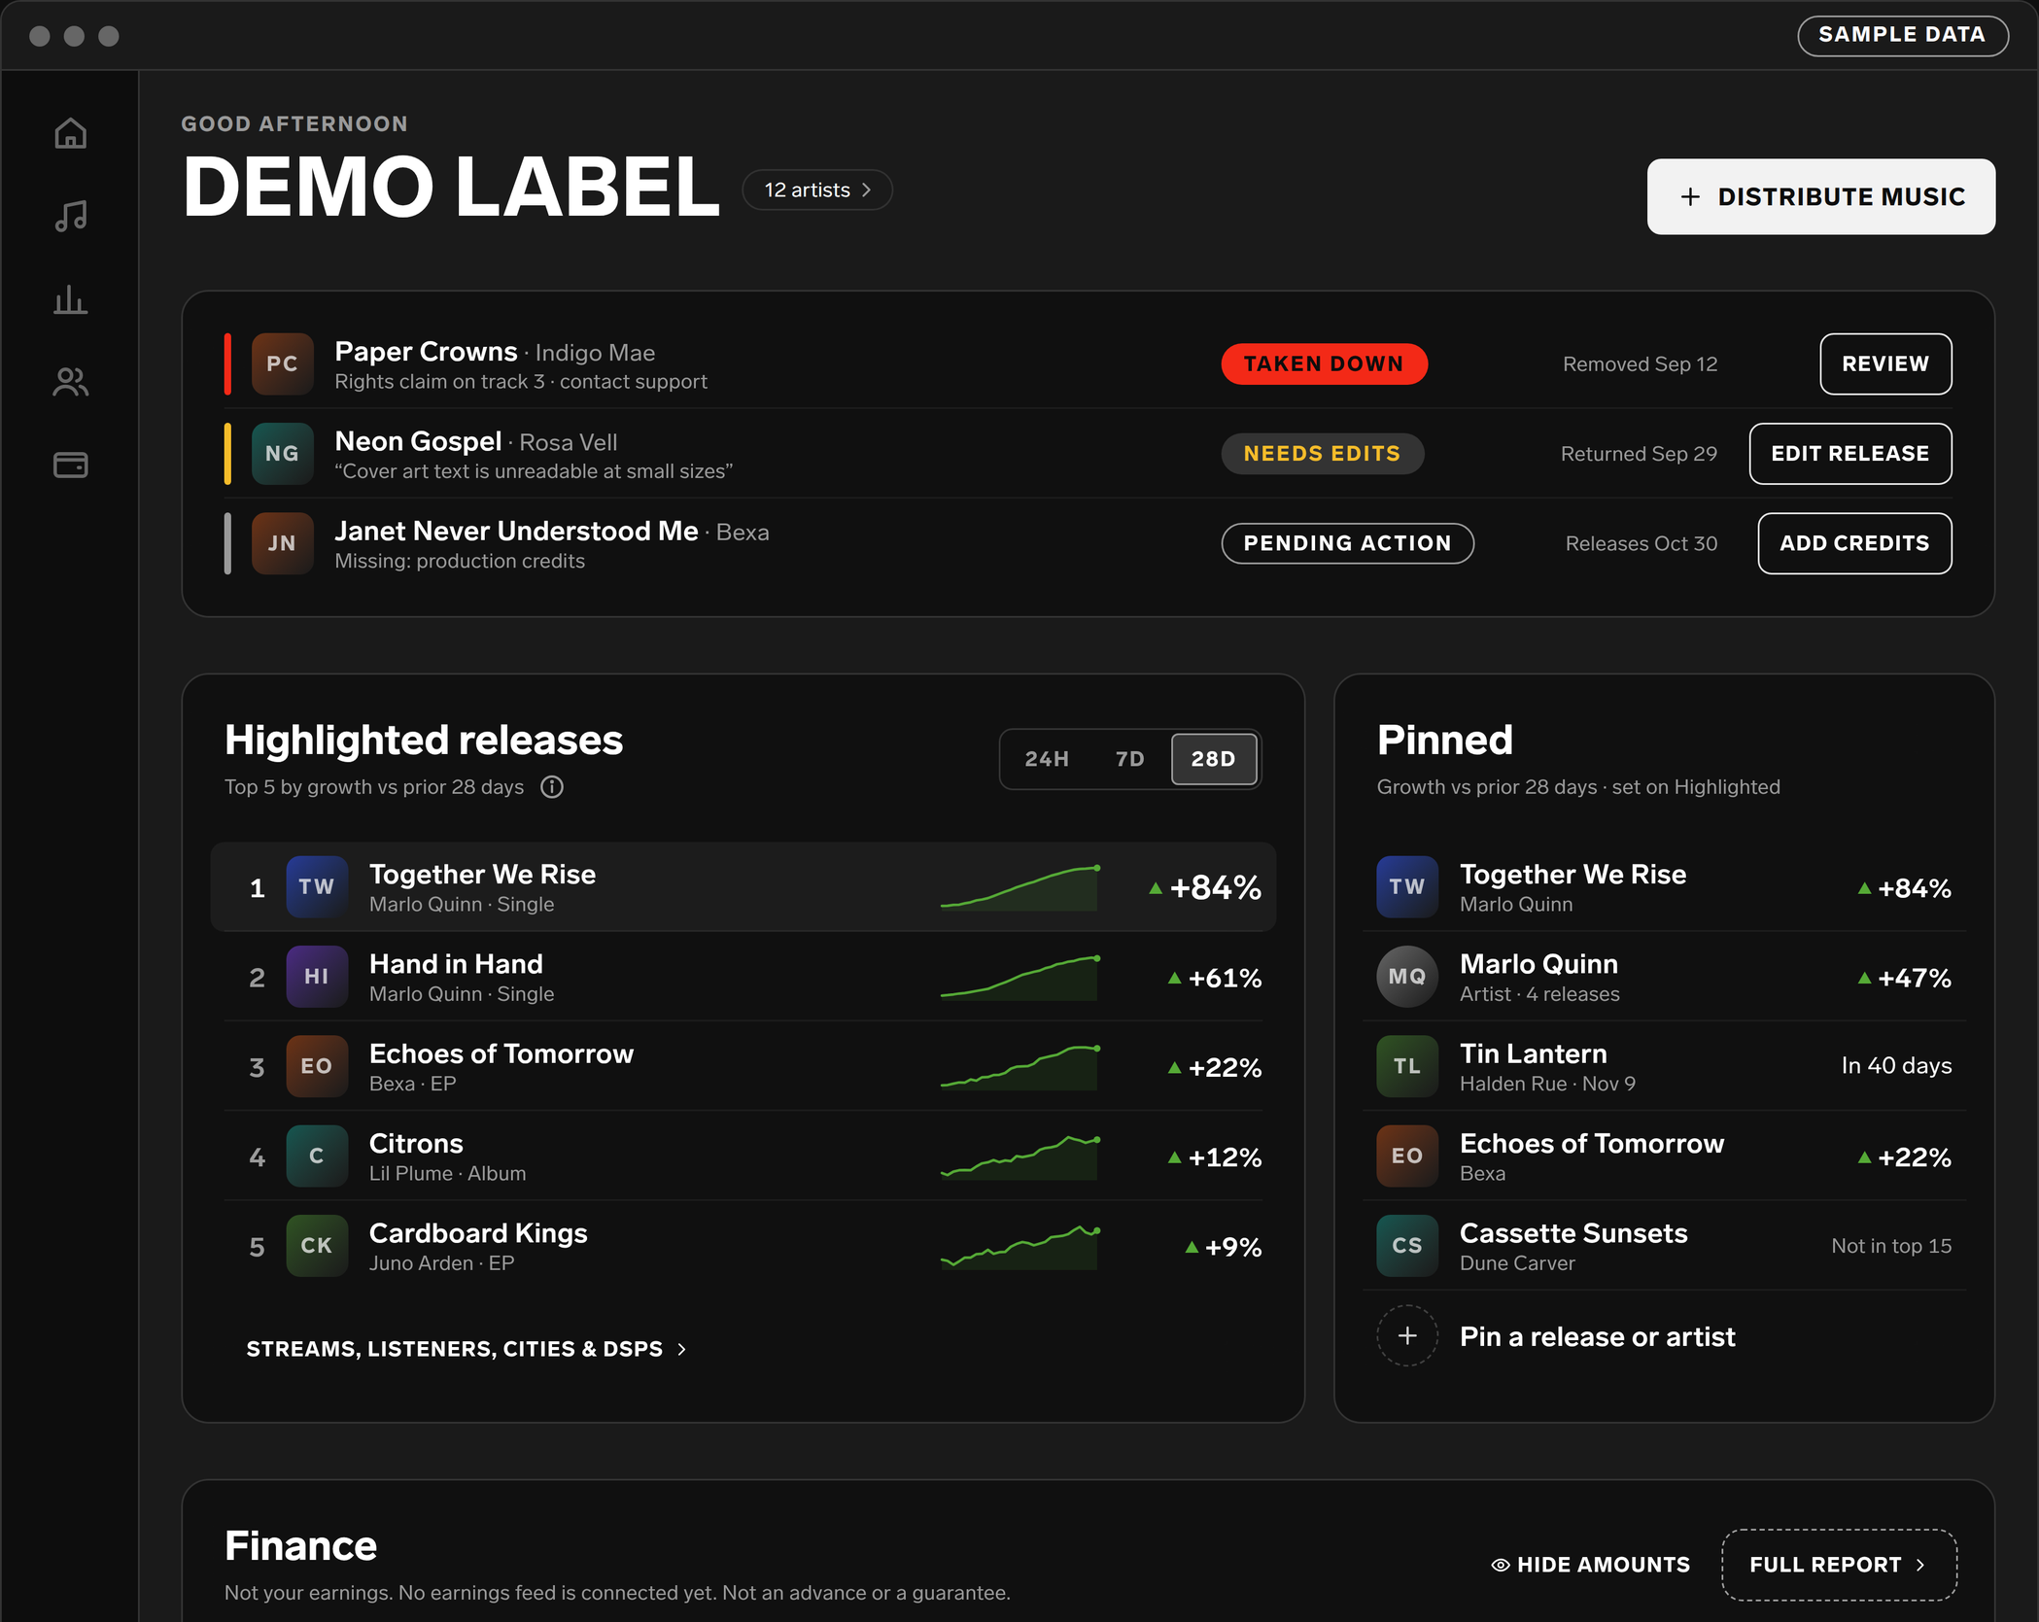Open the Artists people sidebar icon
This screenshot has width=2039, height=1622.
click(70, 382)
